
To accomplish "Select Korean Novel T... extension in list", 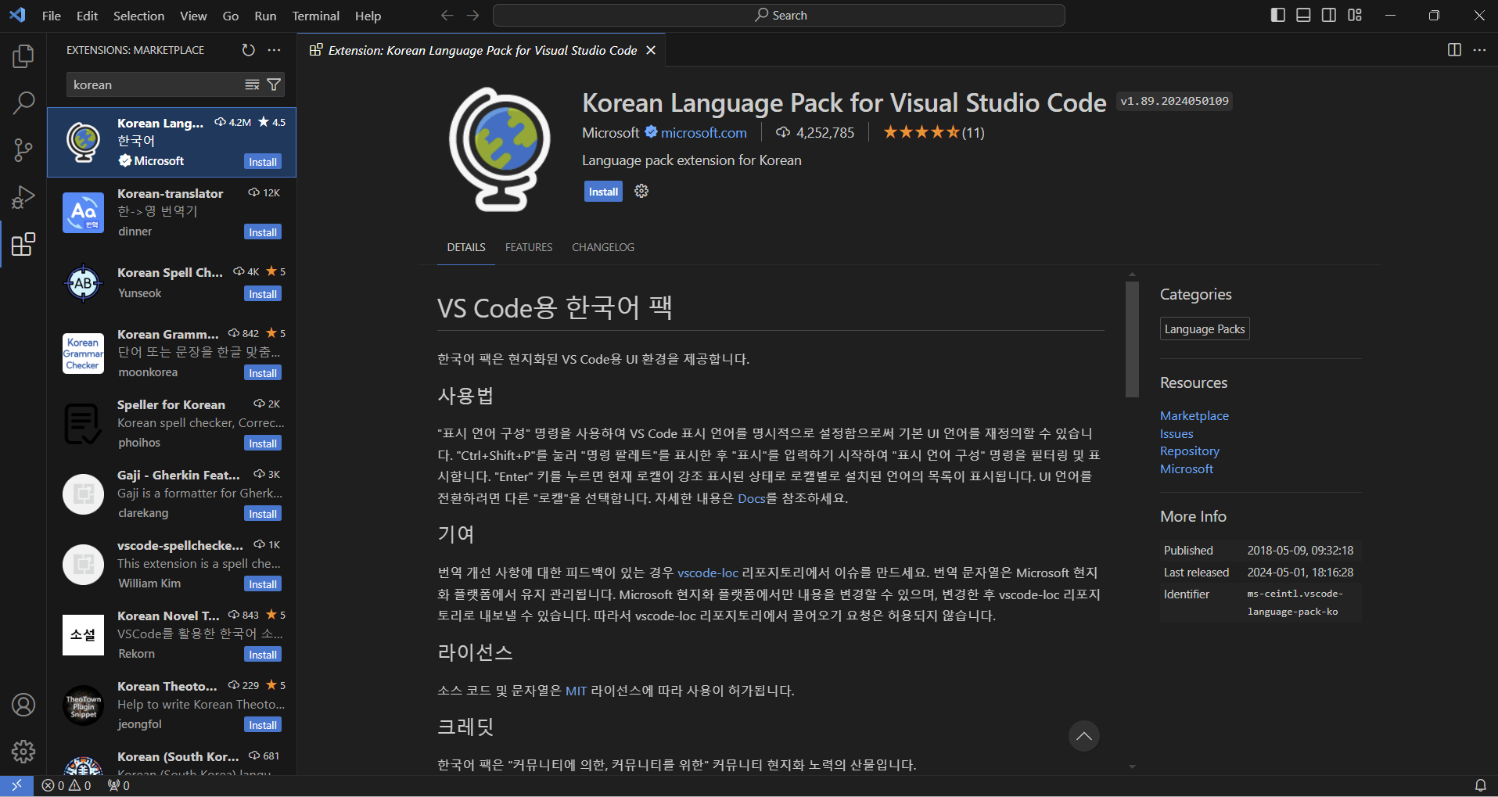I will coord(172,634).
